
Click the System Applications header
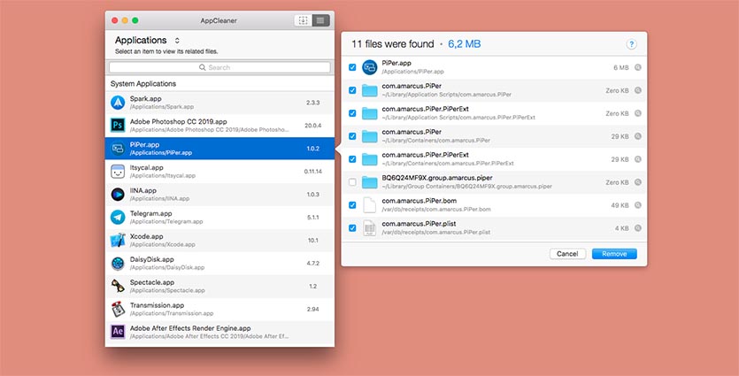tap(143, 83)
